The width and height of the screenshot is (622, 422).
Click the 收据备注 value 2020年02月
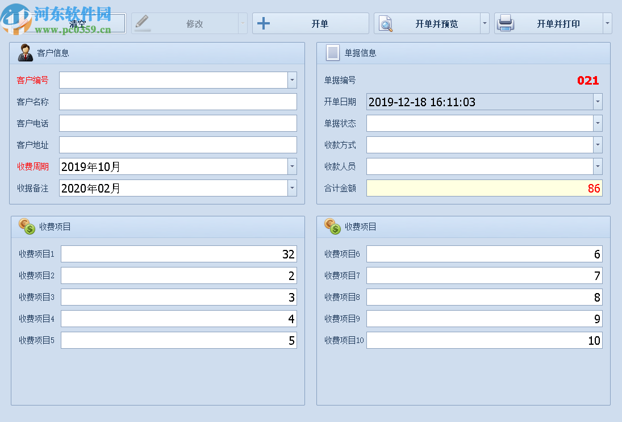pos(91,188)
